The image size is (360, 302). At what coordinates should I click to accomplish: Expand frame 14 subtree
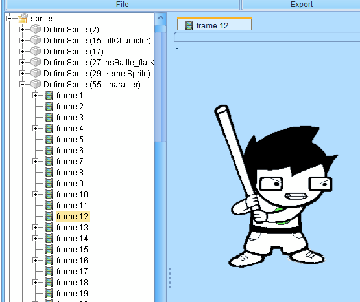36,238
